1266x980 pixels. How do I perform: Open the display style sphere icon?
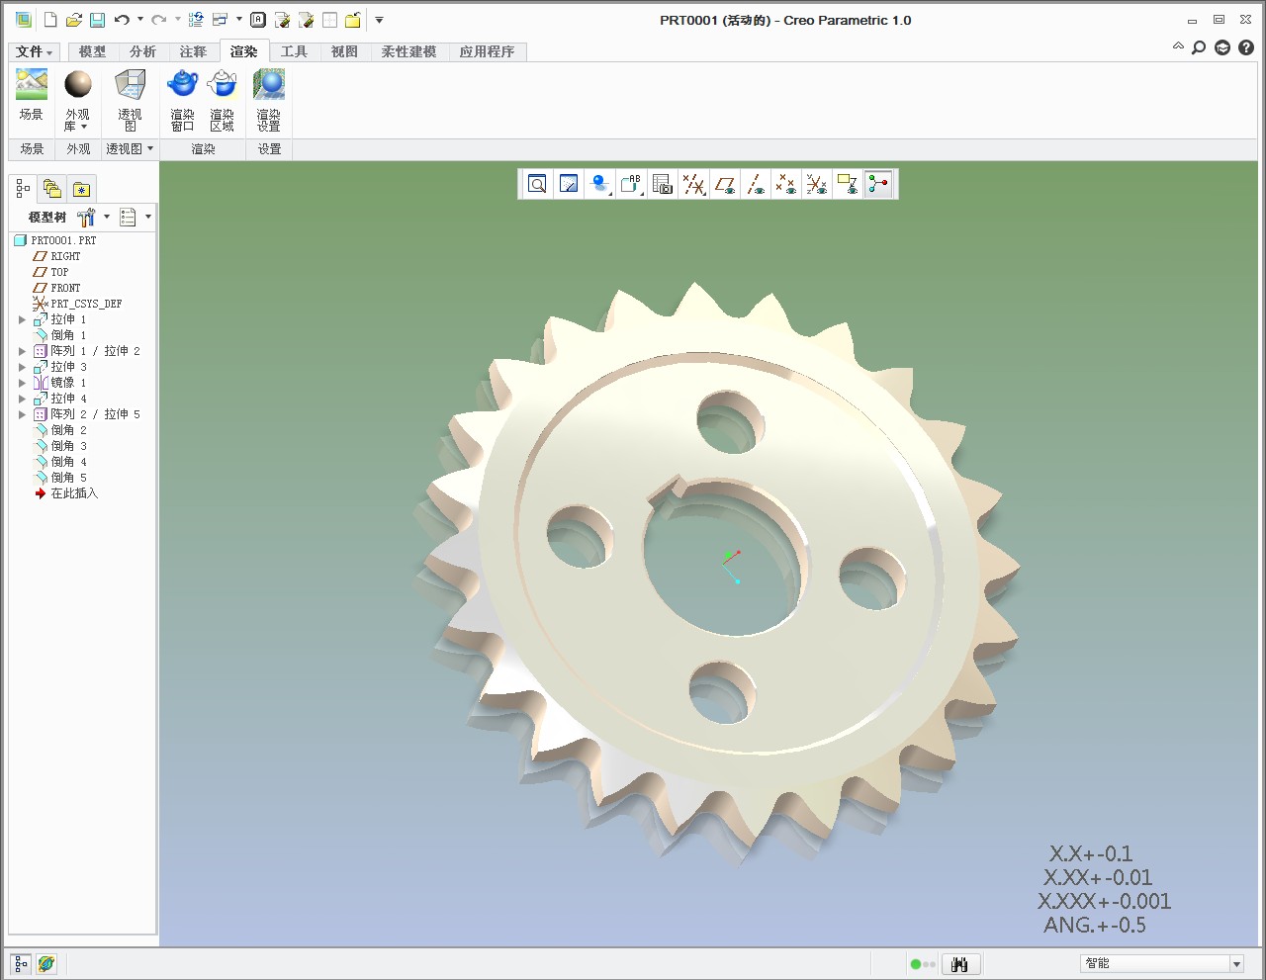pyautogui.click(x=599, y=184)
